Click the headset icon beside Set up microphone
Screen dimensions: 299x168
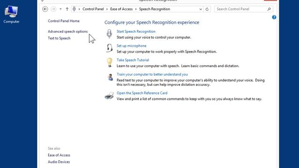point(109,48)
